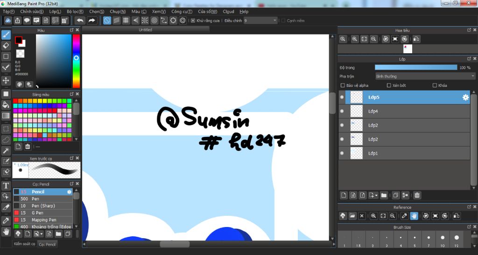Click the flip icon in the Hoa tiêu panel
The width and height of the screenshot is (478, 255).
click(x=416, y=39)
